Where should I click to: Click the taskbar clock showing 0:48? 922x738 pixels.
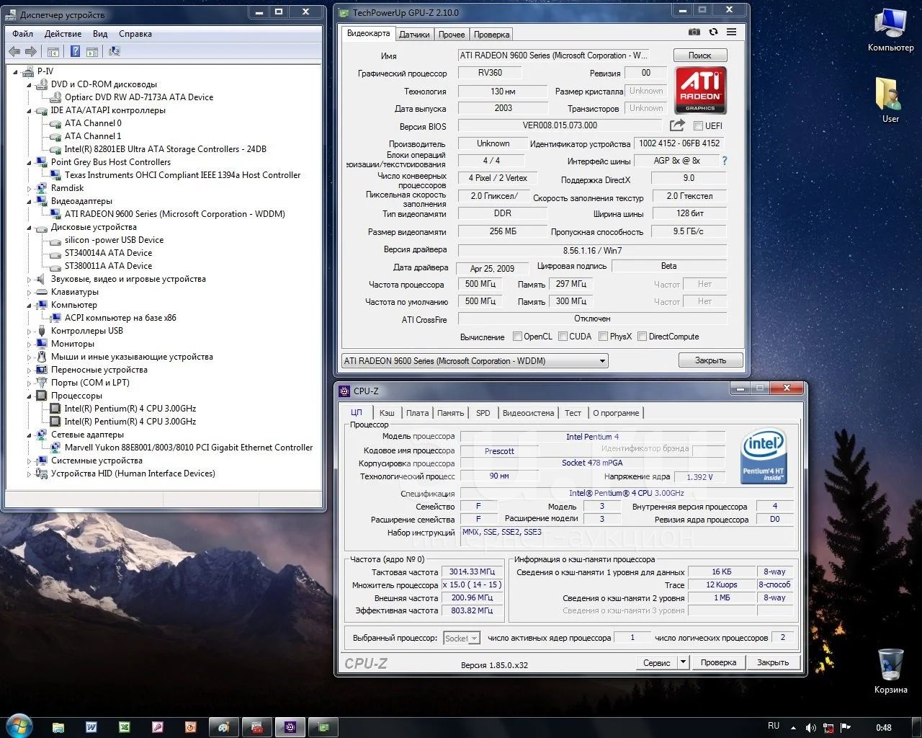pyautogui.click(x=884, y=728)
